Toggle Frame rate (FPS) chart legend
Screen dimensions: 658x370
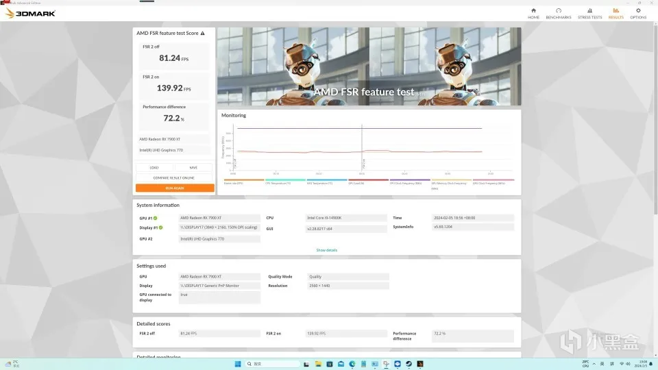click(x=243, y=182)
